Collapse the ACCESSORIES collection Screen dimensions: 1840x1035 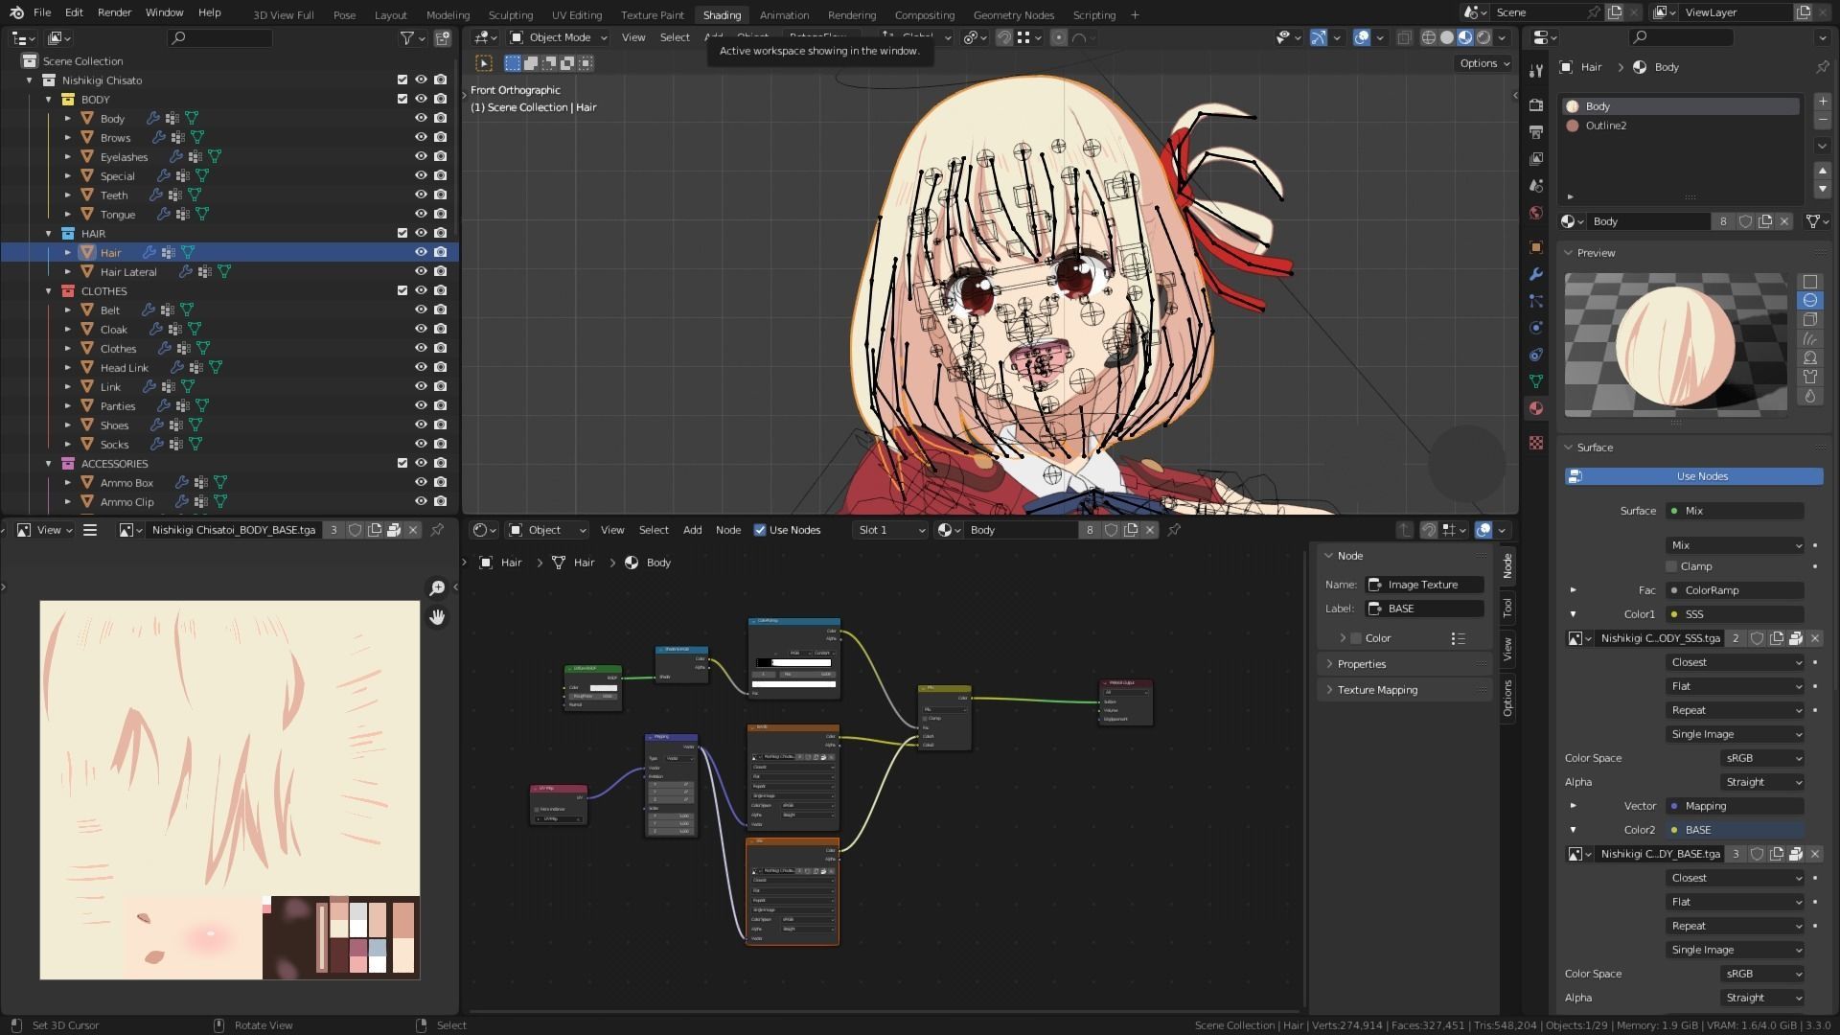click(49, 463)
